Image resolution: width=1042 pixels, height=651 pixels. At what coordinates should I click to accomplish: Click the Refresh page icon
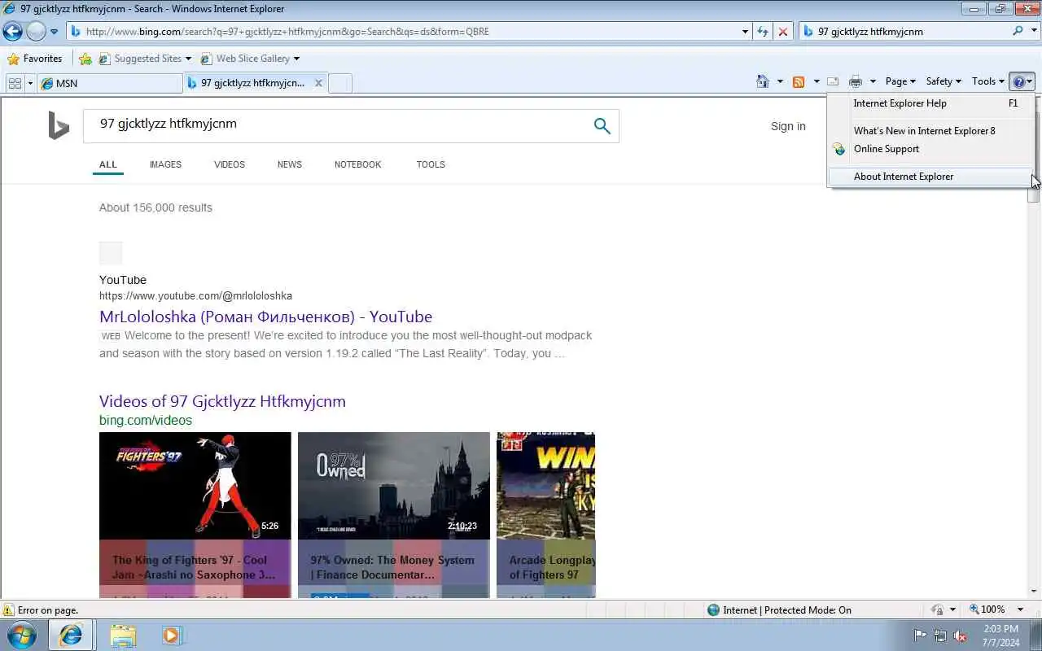tap(763, 32)
